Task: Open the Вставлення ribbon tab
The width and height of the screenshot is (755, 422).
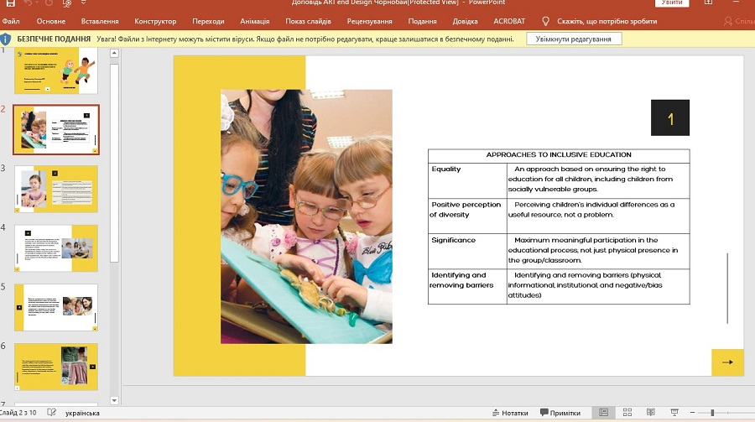Action: point(100,21)
